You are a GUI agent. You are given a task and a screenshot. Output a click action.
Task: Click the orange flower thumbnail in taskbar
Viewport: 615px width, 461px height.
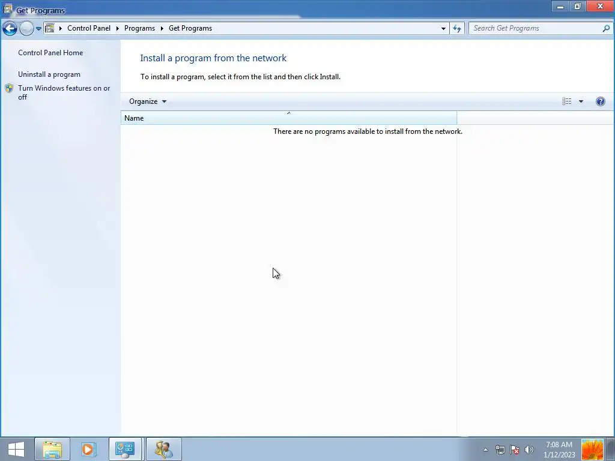(x=592, y=450)
